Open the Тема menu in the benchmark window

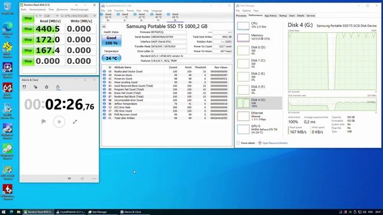click(51, 10)
